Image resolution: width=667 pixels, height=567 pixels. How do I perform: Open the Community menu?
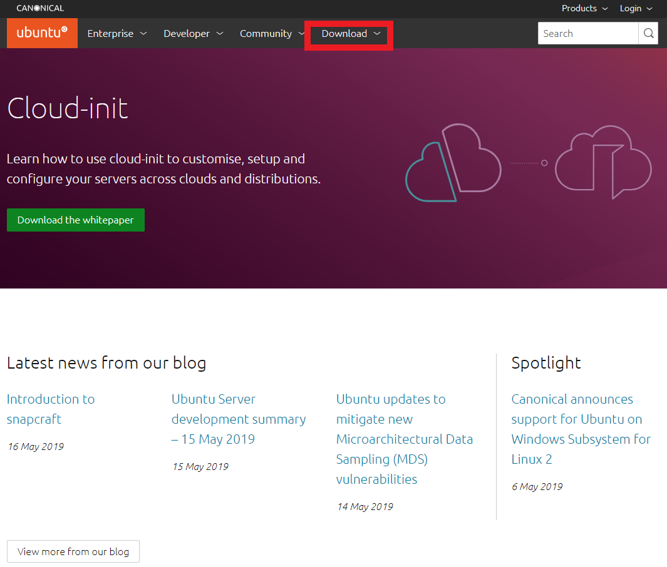pyautogui.click(x=272, y=33)
